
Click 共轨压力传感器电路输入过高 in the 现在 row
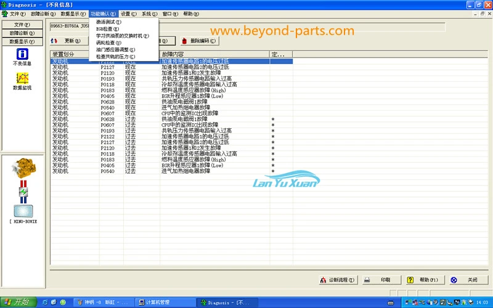(197, 79)
